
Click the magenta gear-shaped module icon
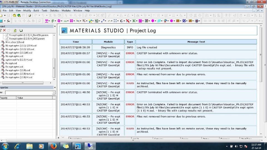(59, 21)
